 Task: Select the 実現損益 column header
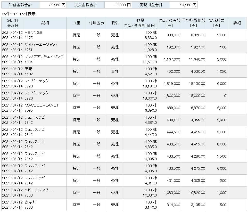click(216, 23)
